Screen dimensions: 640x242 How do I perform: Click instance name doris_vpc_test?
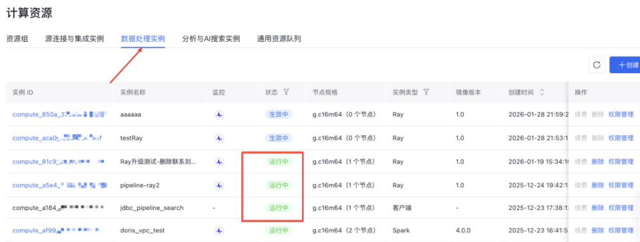[x=143, y=231]
